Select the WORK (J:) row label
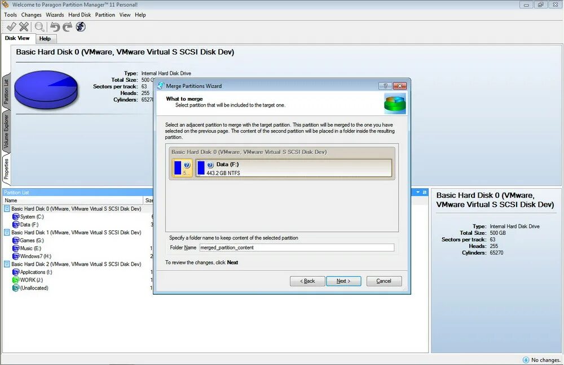The width and height of the screenshot is (564, 365). (x=31, y=280)
